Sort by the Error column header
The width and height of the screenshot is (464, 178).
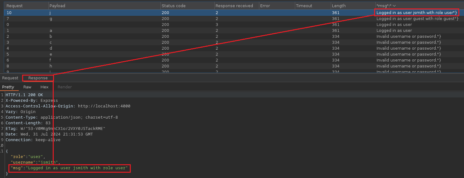pyautogui.click(x=265, y=6)
